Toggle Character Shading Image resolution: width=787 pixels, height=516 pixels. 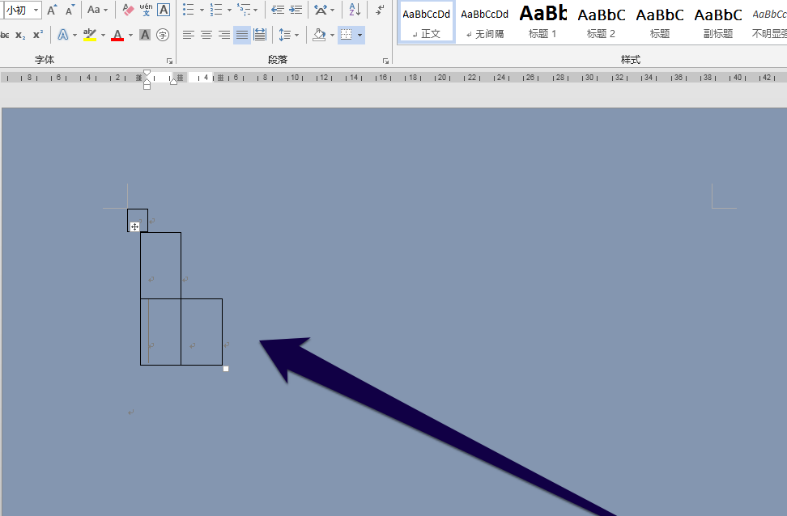click(145, 35)
